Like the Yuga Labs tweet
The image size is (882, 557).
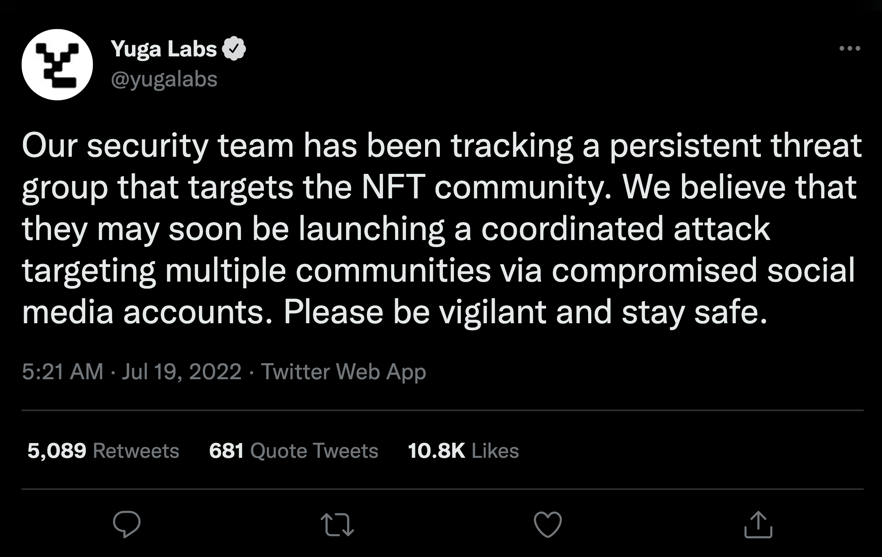pos(548,525)
